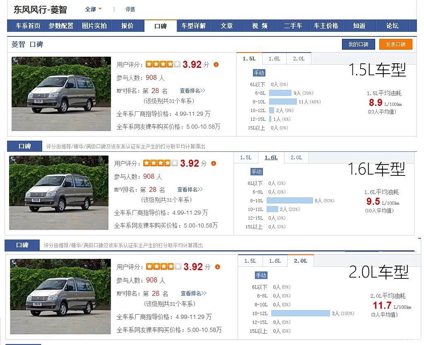Viewport: 424px width, 345px height.
Task: Select active 1.5L tab in first panel
Action: tap(249, 59)
